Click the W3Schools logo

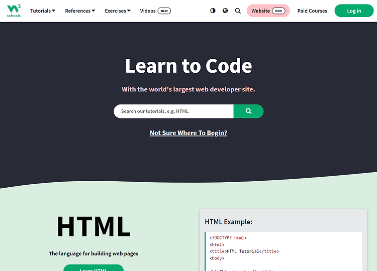pyautogui.click(x=14, y=11)
